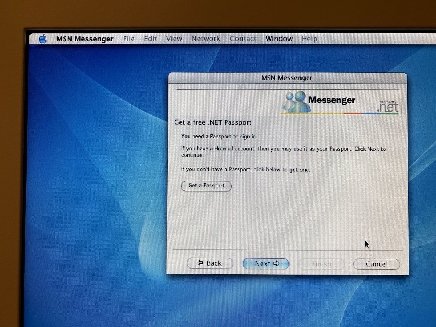Go back with the Back button

click(210, 263)
